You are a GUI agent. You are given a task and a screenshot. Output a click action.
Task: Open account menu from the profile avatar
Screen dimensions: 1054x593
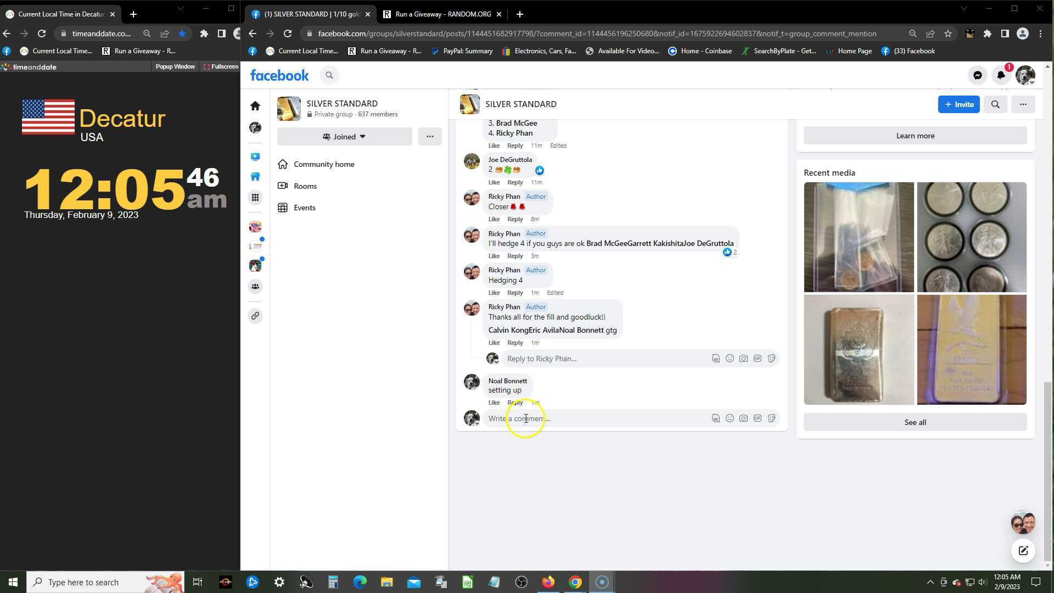pyautogui.click(x=1024, y=76)
